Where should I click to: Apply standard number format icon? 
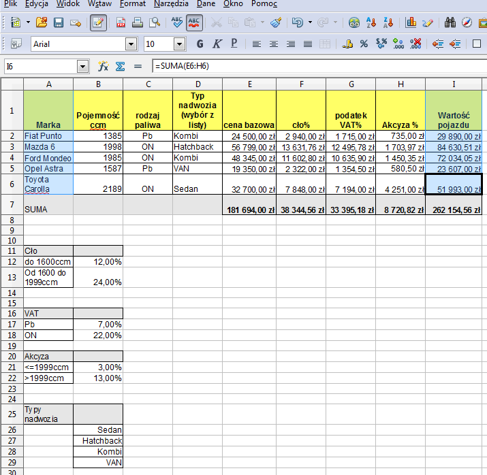tap(381, 44)
